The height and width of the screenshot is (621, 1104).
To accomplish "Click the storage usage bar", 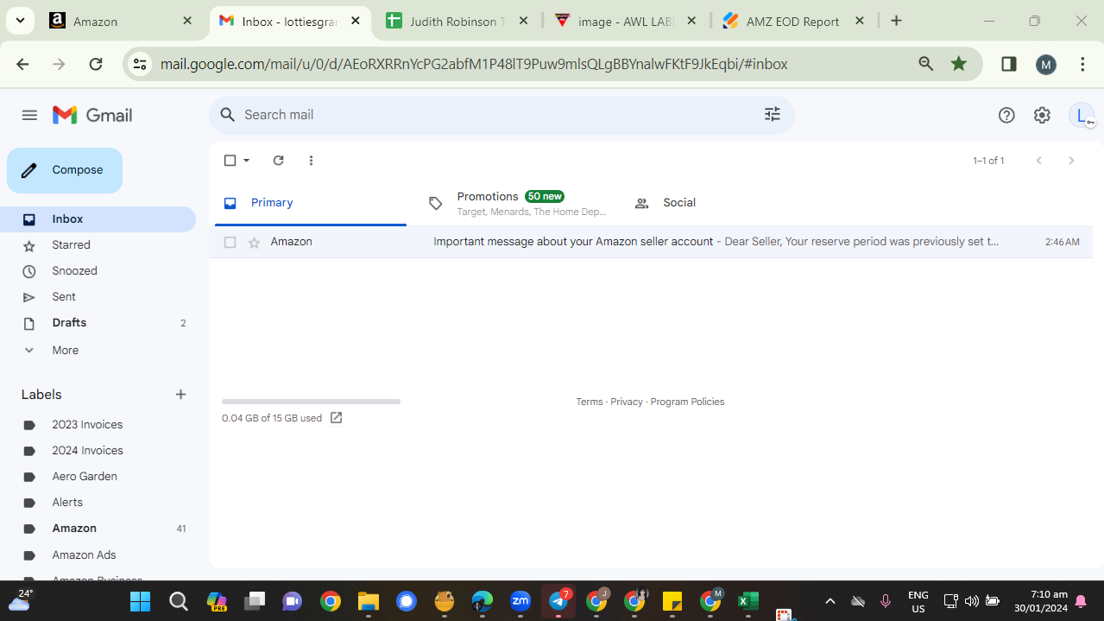I will pos(311,402).
